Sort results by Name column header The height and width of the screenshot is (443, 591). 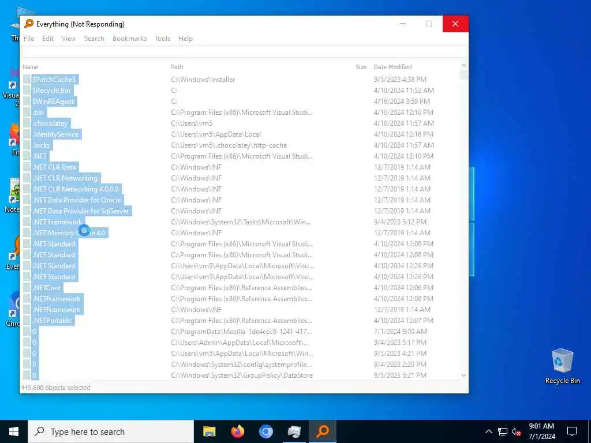coord(31,67)
